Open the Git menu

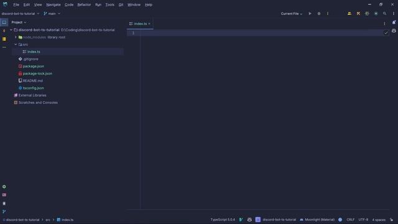coord(121,4)
